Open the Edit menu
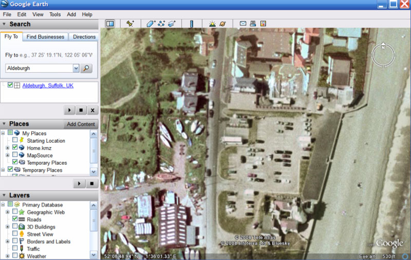This screenshot has width=411, height=260. 22,15
